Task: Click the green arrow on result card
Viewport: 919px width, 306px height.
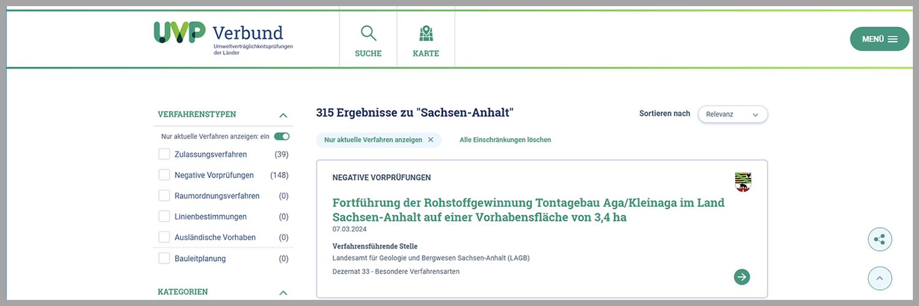Action: point(741,277)
